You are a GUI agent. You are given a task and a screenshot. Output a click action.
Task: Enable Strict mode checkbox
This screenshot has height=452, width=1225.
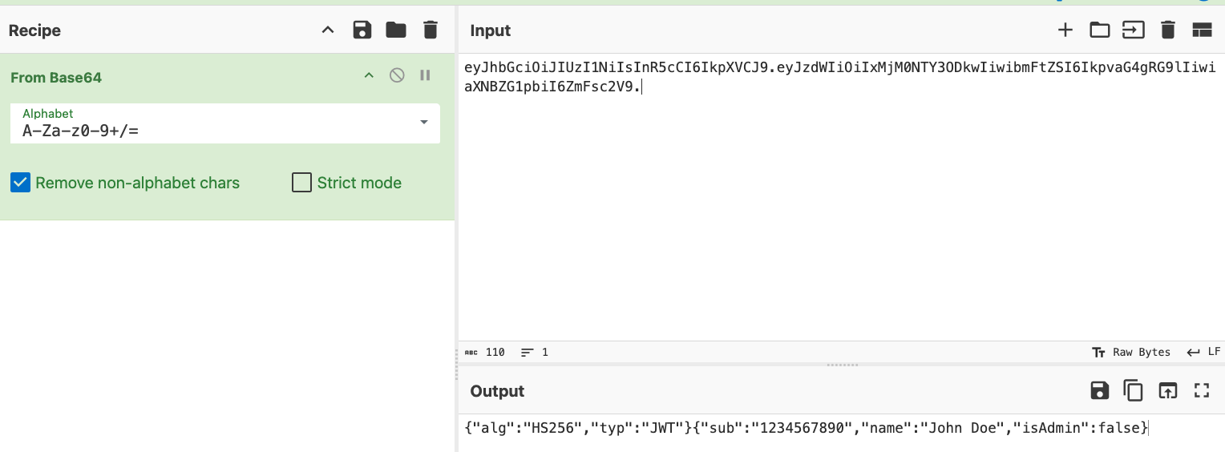(301, 183)
